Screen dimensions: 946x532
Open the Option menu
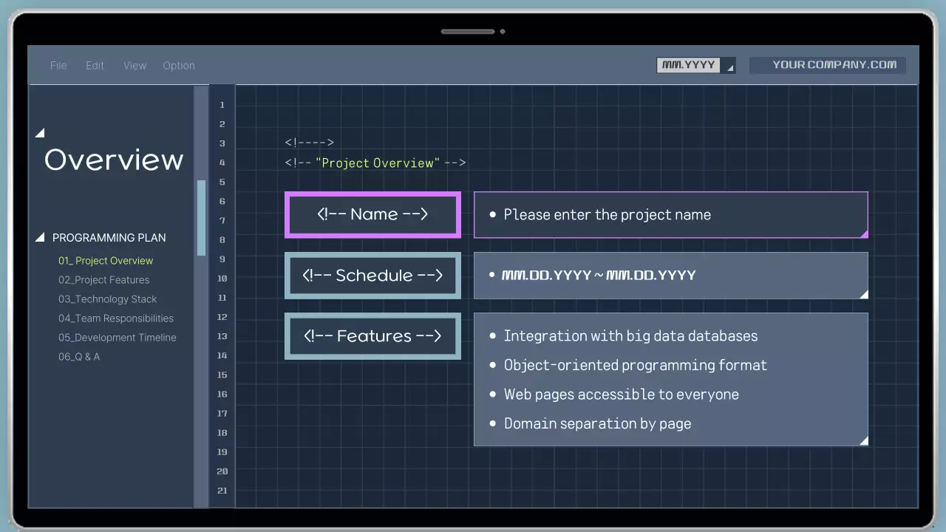pyautogui.click(x=179, y=66)
